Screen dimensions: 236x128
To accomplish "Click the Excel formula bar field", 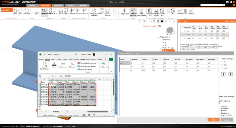I will pyautogui.click(x=85, y=76).
